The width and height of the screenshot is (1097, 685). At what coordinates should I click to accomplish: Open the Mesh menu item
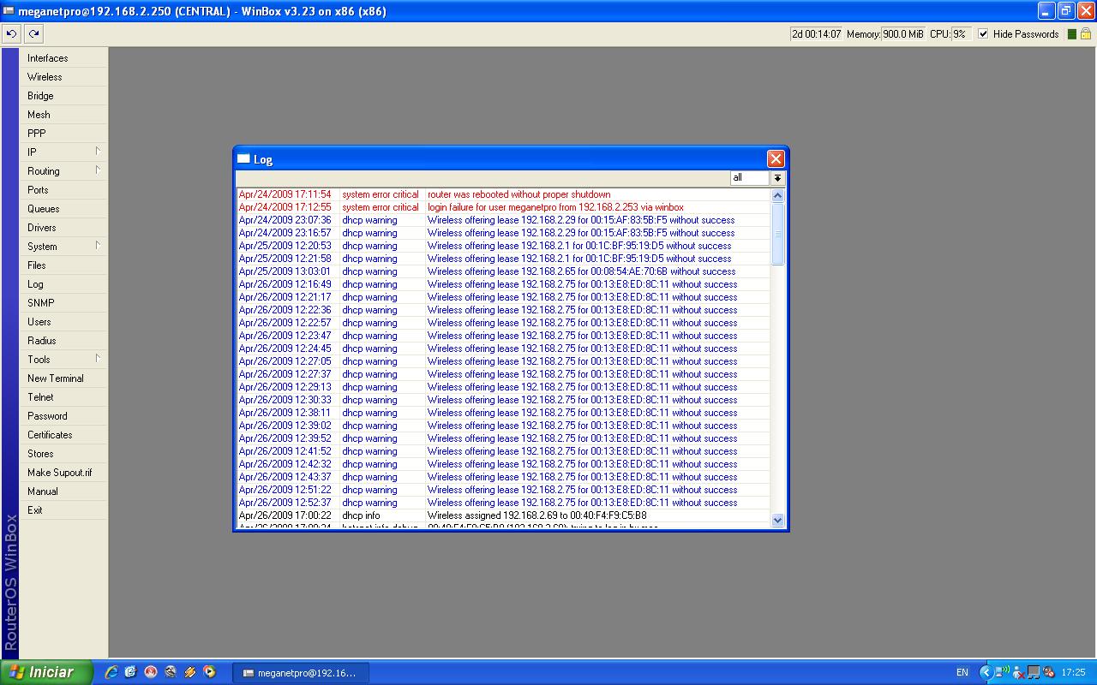[x=63, y=115]
